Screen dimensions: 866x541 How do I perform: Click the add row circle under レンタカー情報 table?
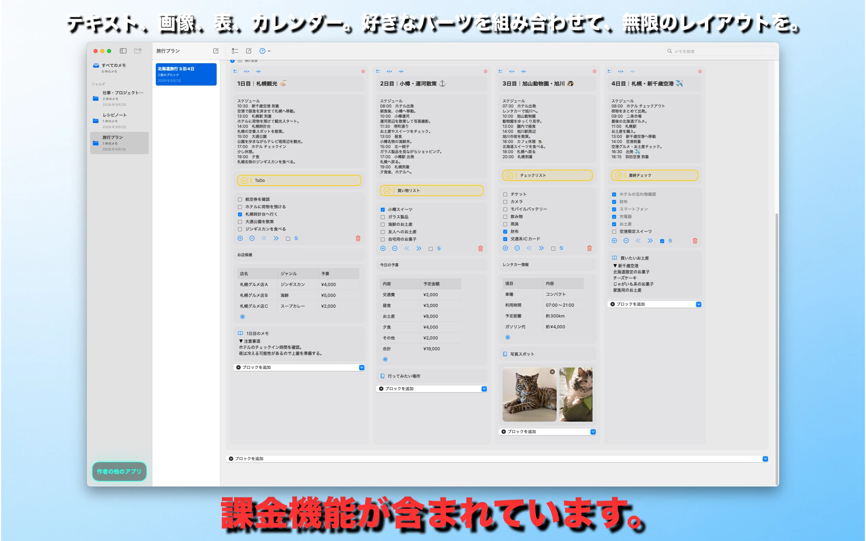pyautogui.click(x=508, y=337)
